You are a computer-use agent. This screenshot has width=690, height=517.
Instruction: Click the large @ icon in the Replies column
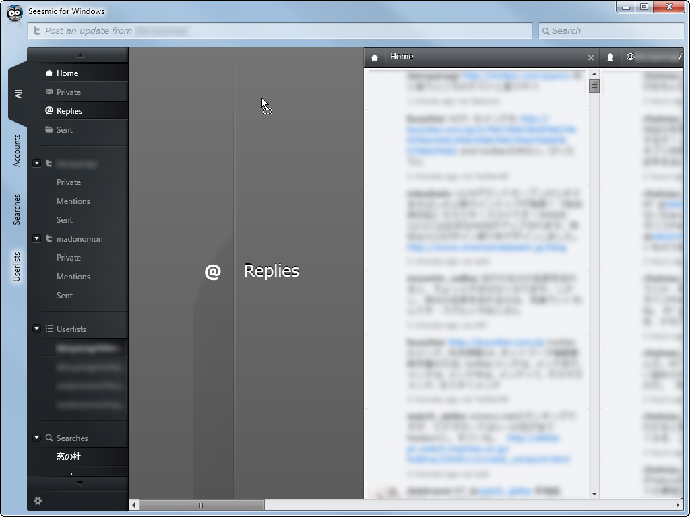pyautogui.click(x=212, y=272)
